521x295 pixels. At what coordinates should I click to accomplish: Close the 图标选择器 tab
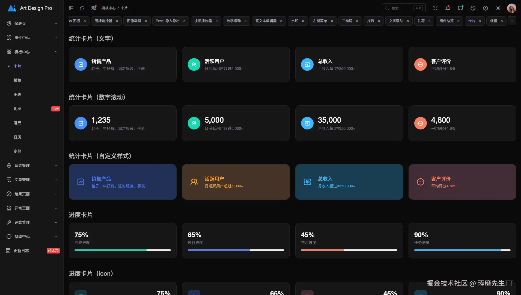(x=117, y=21)
